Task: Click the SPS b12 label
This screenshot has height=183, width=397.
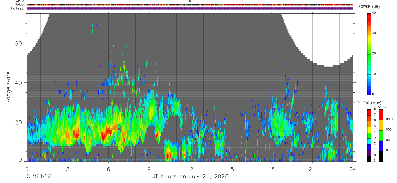Action: [x=39, y=177]
